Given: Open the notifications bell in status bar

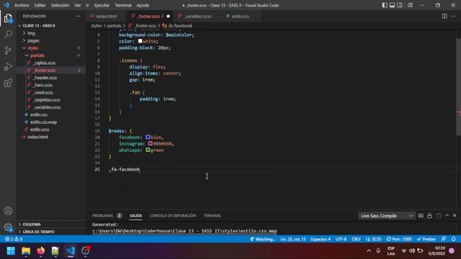Looking at the screenshot, I should pos(454,239).
